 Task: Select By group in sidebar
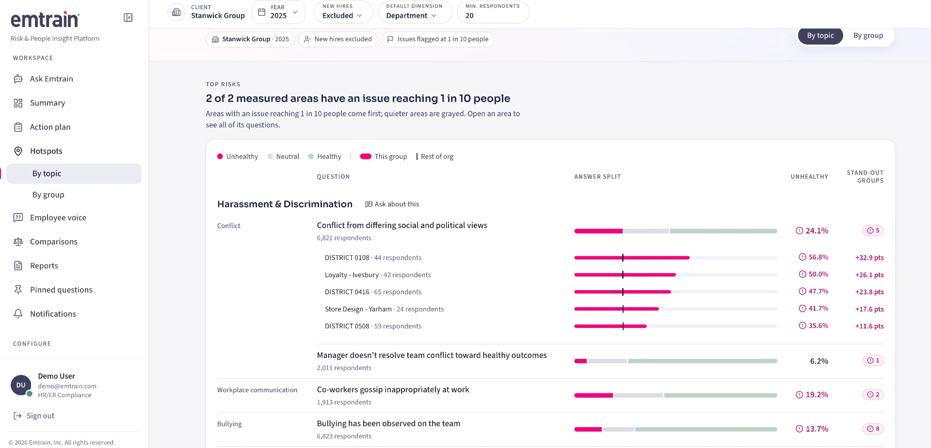74,195
